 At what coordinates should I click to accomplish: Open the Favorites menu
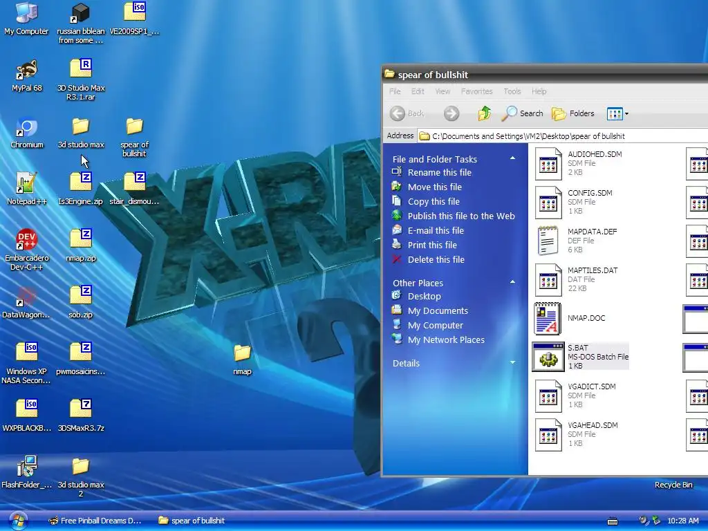coord(477,91)
